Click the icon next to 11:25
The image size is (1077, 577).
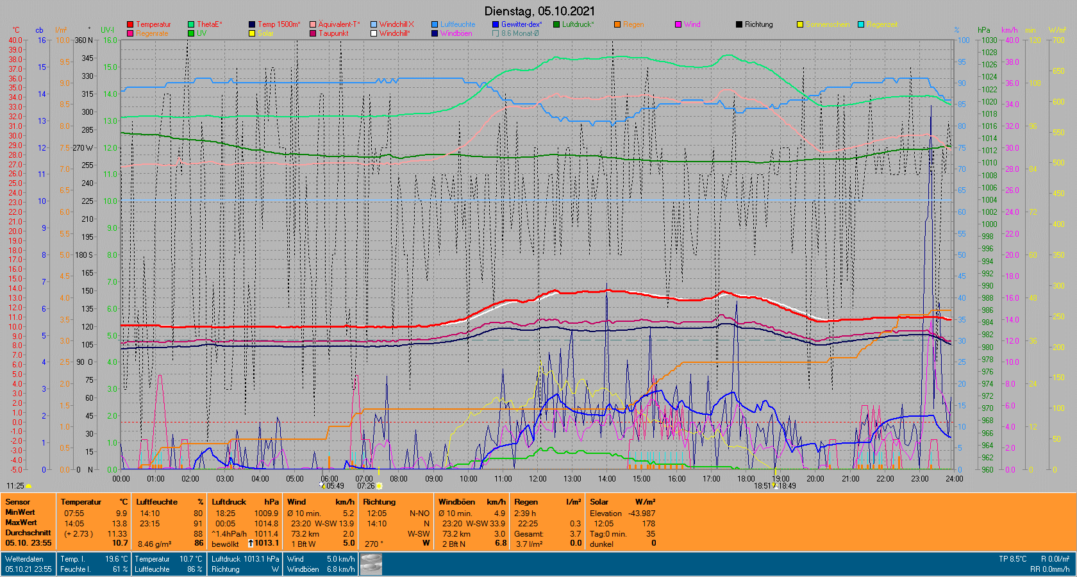(x=29, y=486)
